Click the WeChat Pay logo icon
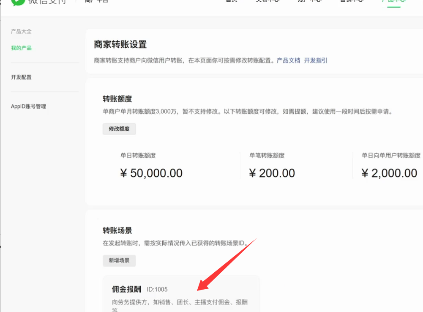 [x=18, y=1]
